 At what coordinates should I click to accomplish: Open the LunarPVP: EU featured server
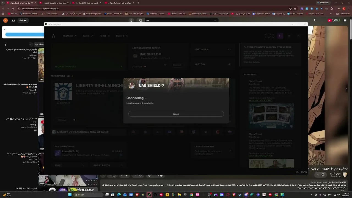pyautogui.click(x=89, y=153)
